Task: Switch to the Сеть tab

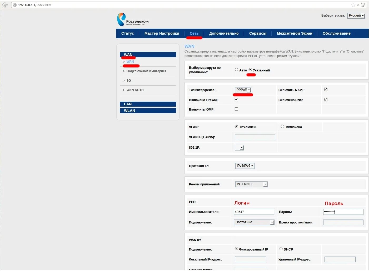Action: coord(194,33)
